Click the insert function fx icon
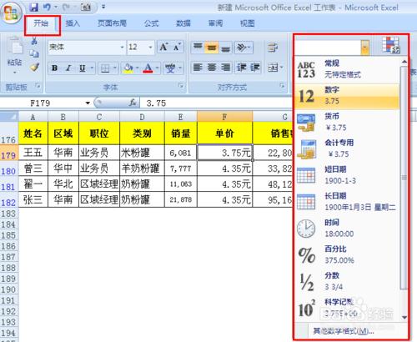Viewport: 417px width, 342px height. (133, 103)
